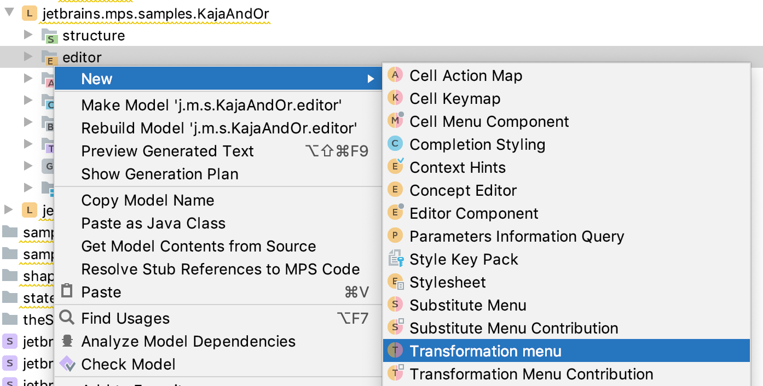Image resolution: width=763 pixels, height=386 pixels.
Task: Click the Check Model icon
Action: tap(67, 364)
